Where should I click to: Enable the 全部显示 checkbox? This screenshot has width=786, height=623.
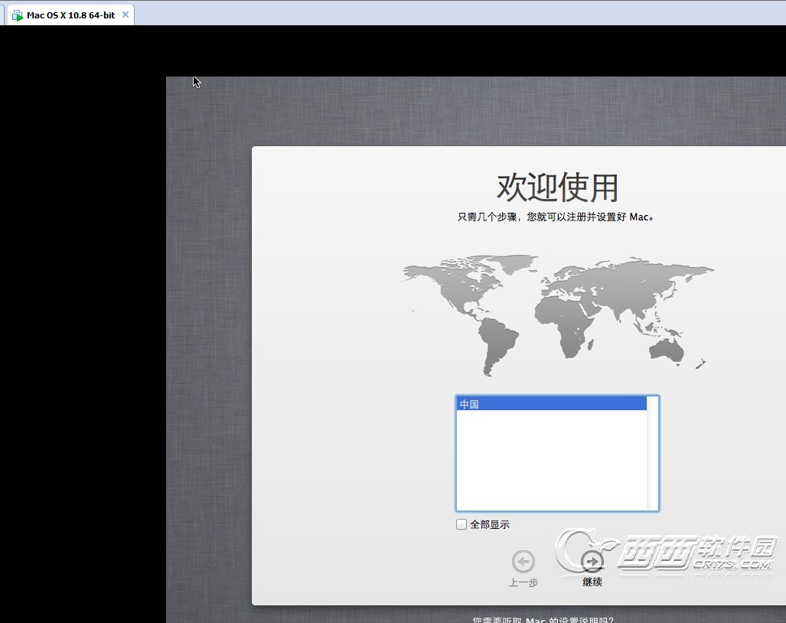click(461, 524)
